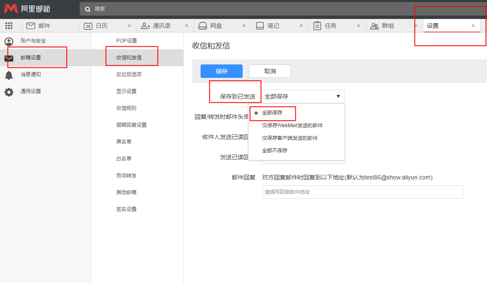Go to 签名设置 in settings menu
Screen dimensions: 487x283
click(x=126, y=209)
